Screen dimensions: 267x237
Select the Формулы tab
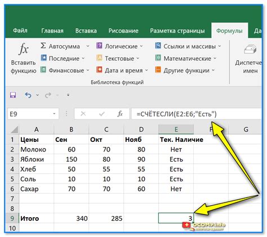tap(229, 30)
